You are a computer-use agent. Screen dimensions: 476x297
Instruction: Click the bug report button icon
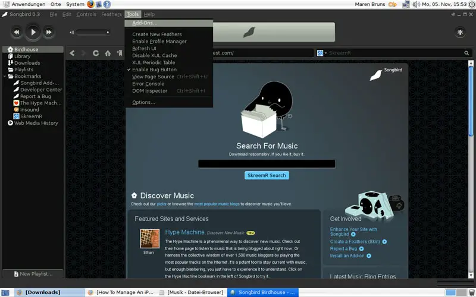coord(460,32)
